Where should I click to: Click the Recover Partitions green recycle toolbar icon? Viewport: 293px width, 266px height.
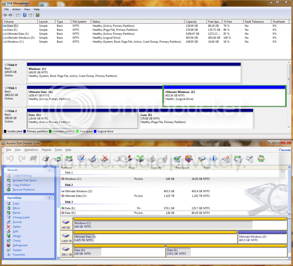click(x=261, y=159)
